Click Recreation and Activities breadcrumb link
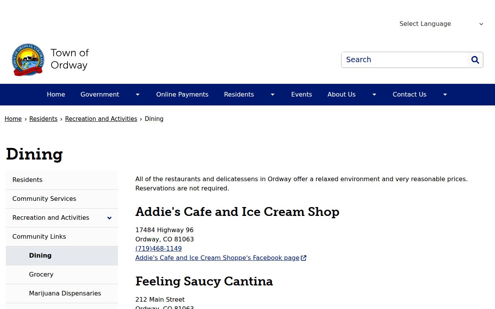Screen dimensions: 495x309 pyautogui.click(x=101, y=119)
